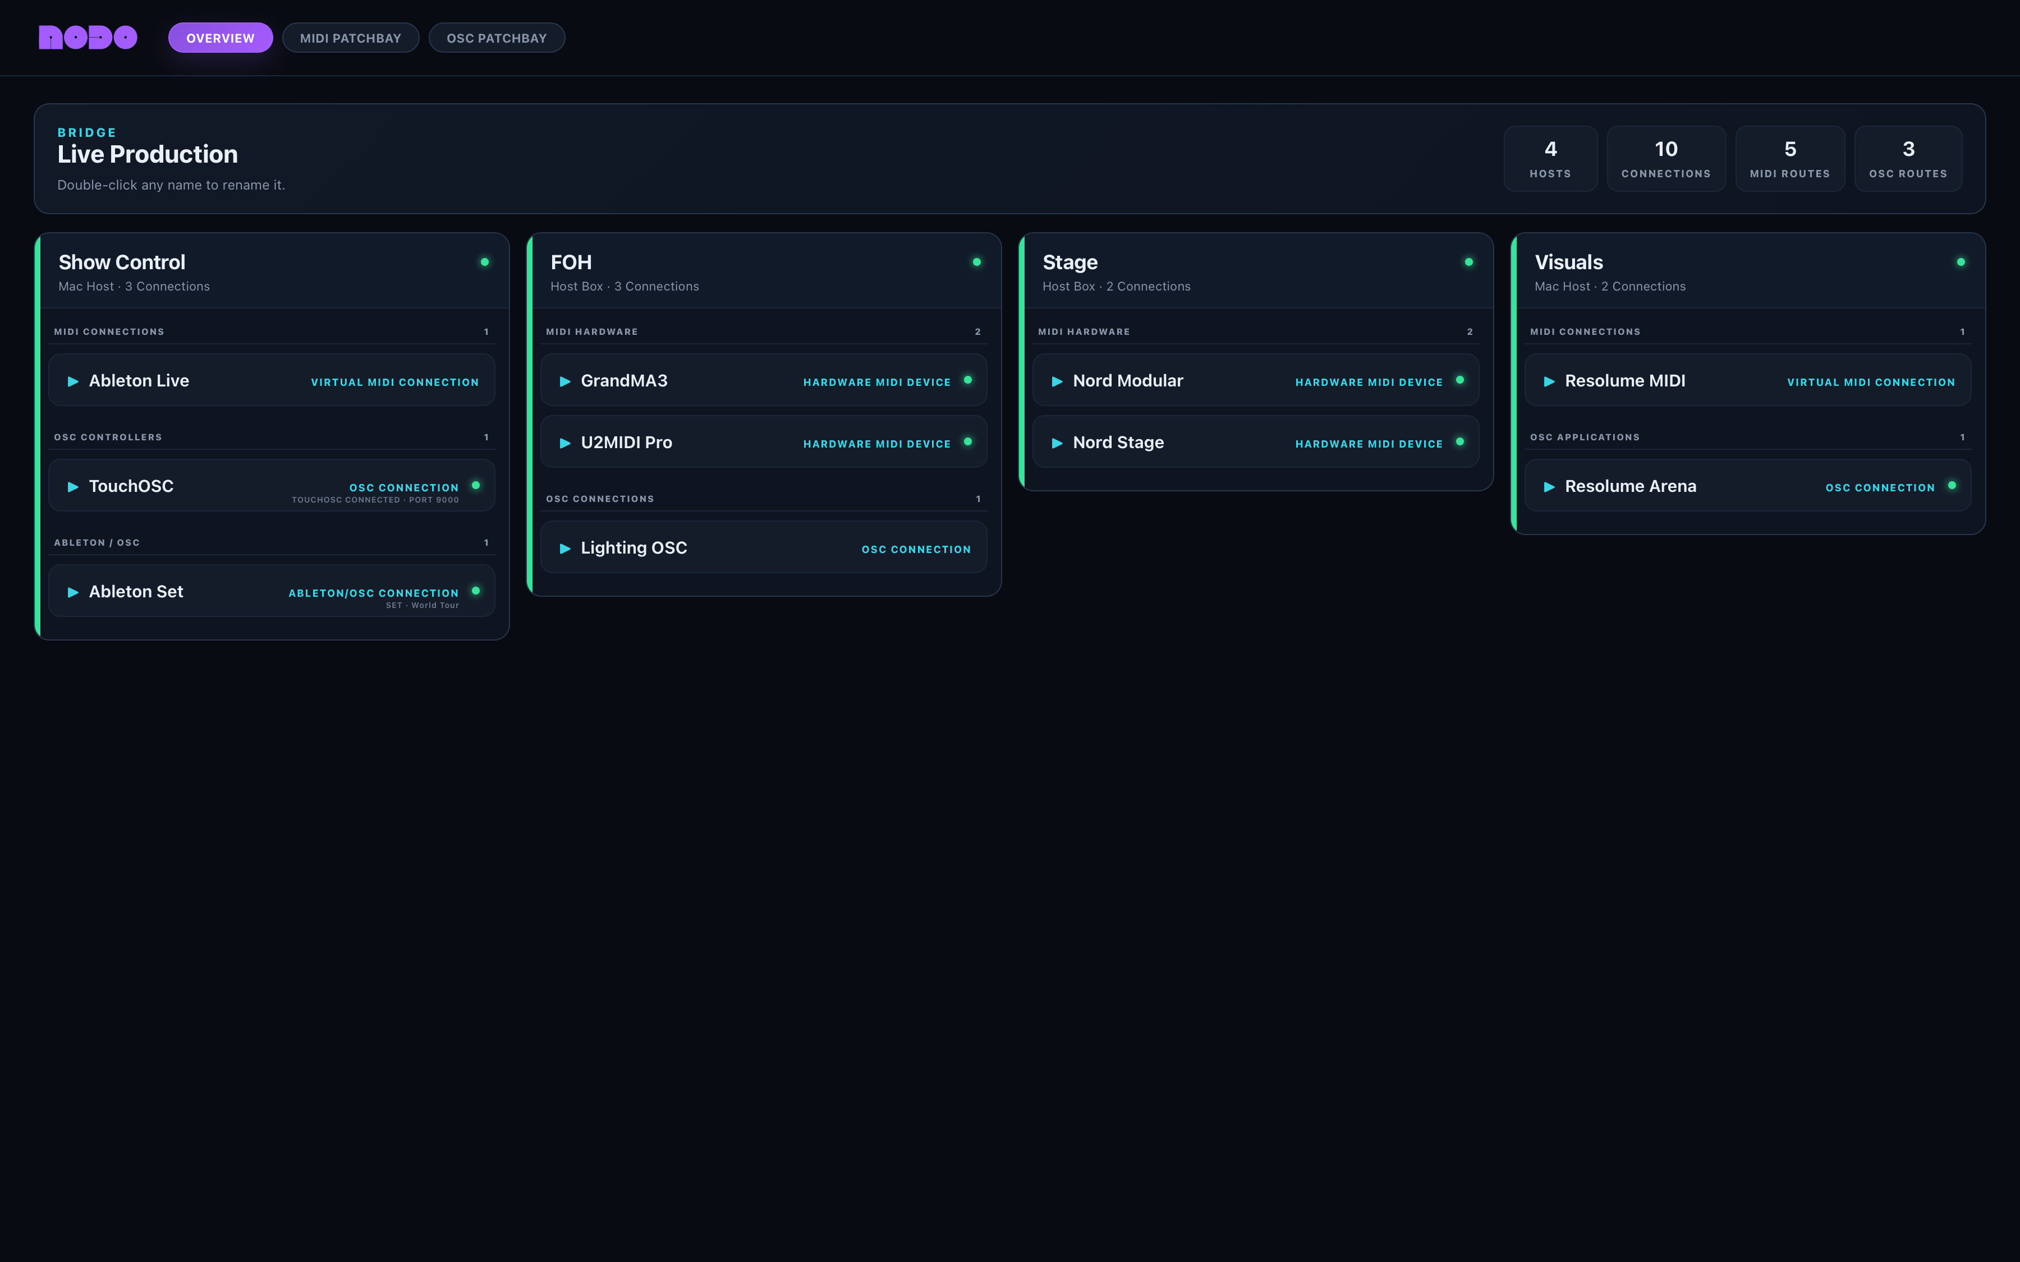The image size is (2020, 1262).
Task: Click the Visuals host status dot
Action: pos(1961,262)
